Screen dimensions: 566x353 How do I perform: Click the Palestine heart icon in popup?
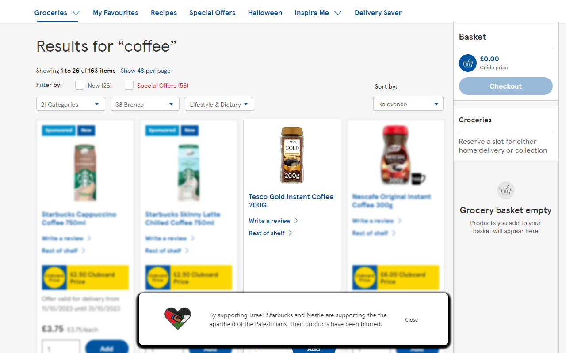(x=177, y=319)
